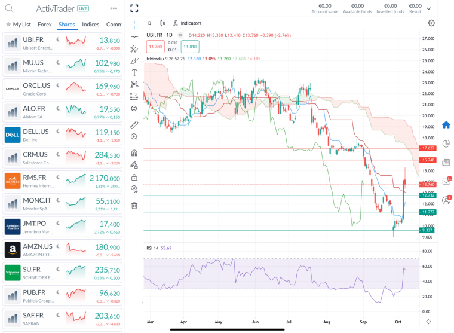Open the MU.US Micron watchlist row
The image size is (454, 333).
click(62, 66)
